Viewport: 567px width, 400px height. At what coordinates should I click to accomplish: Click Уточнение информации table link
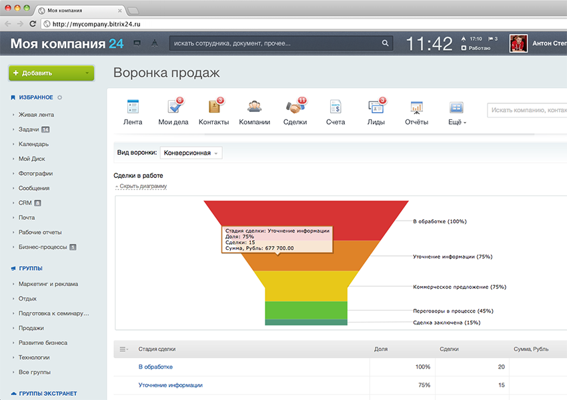click(x=170, y=385)
